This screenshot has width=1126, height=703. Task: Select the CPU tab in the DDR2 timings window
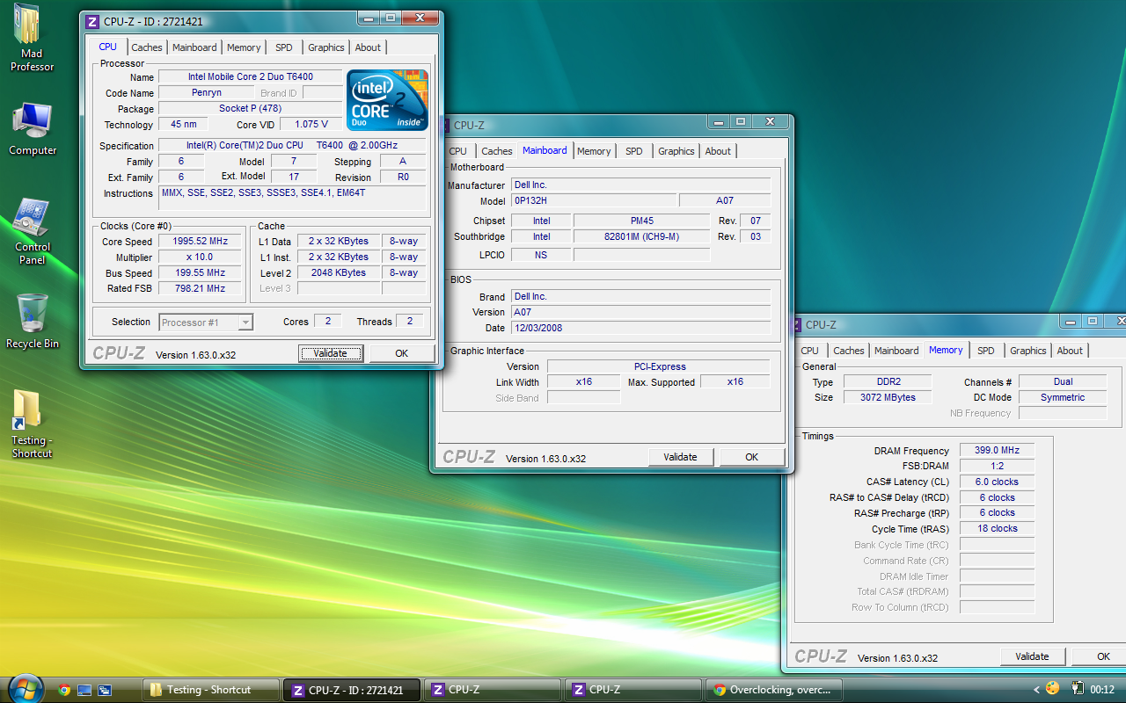(x=810, y=351)
